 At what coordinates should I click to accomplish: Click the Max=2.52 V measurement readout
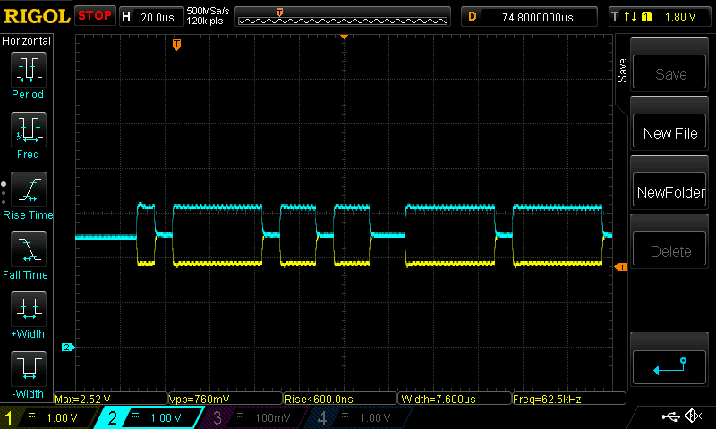pos(111,399)
